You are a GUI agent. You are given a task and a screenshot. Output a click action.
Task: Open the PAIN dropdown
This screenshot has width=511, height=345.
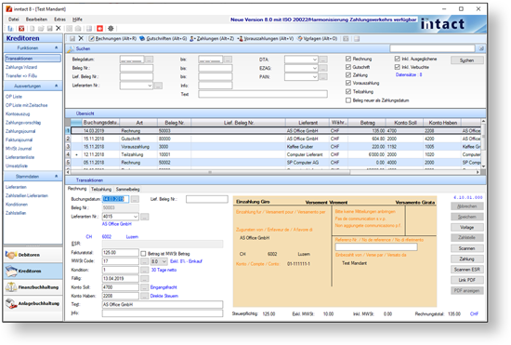click(x=314, y=77)
